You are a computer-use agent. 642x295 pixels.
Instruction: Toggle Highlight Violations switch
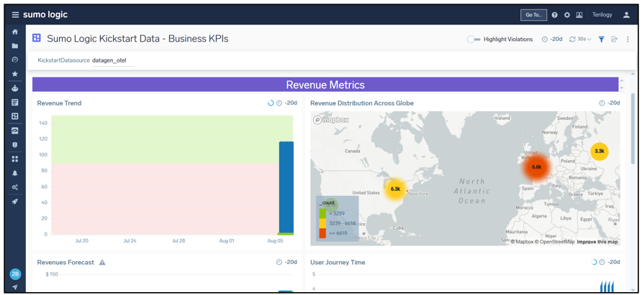pos(474,39)
